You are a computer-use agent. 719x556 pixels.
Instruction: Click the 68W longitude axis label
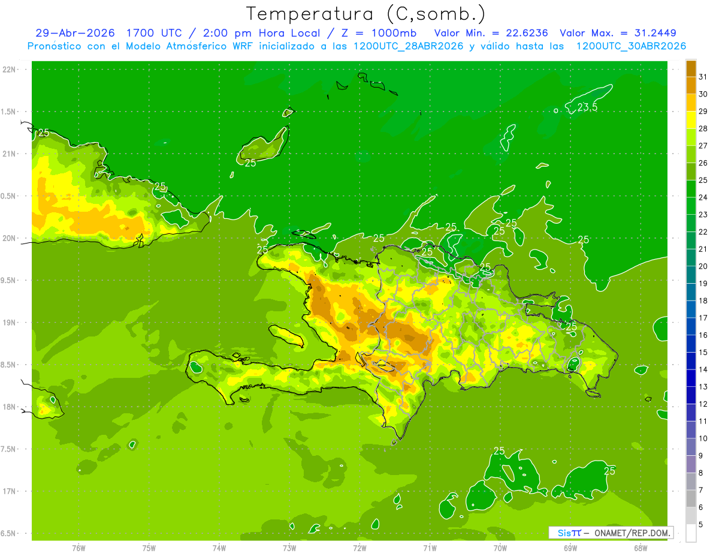point(641,548)
